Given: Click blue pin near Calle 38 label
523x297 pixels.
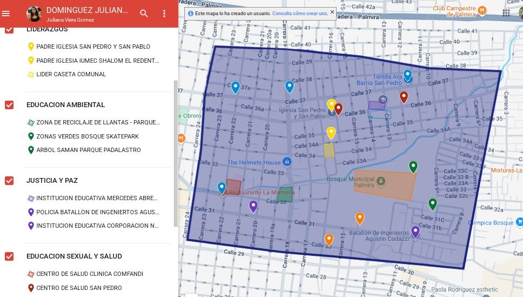Looking at the screenshot, I should click(x=290, y=87).
